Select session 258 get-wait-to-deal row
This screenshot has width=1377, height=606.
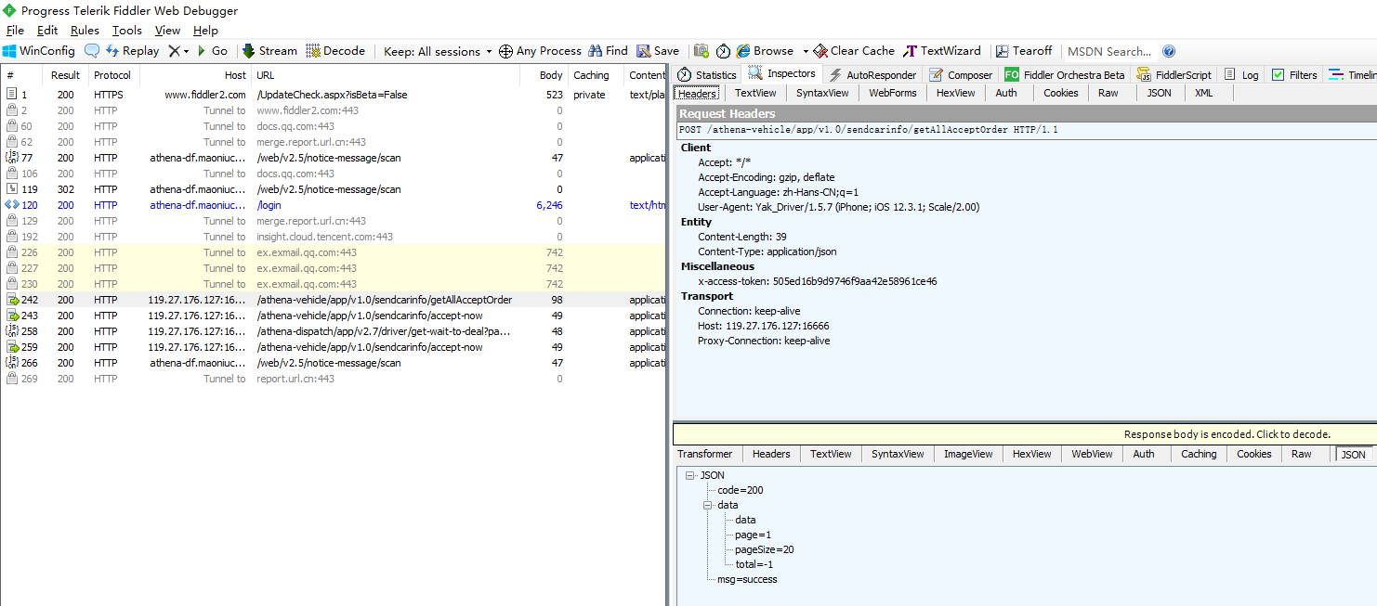(334, 331)
